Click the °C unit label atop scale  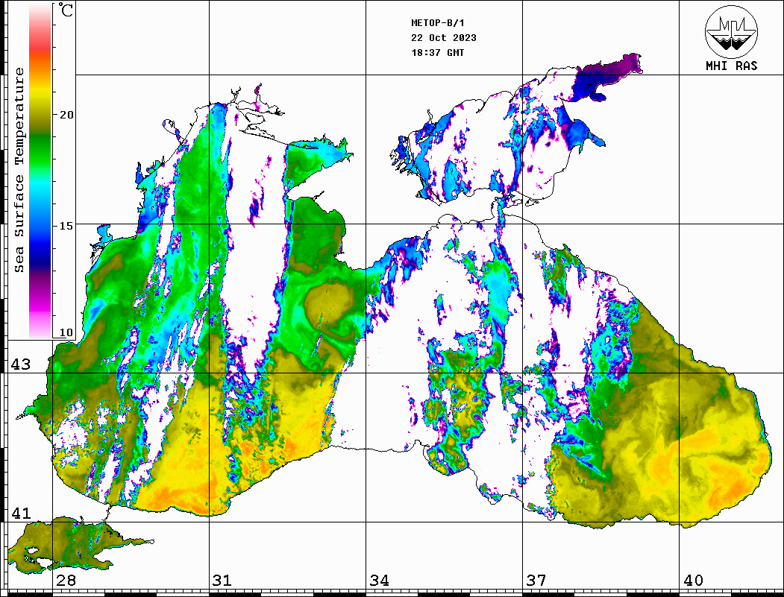tap(66, 10)
